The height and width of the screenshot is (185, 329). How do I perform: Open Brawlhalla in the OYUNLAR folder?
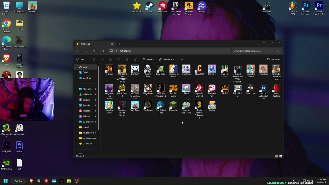pos(161,70)
